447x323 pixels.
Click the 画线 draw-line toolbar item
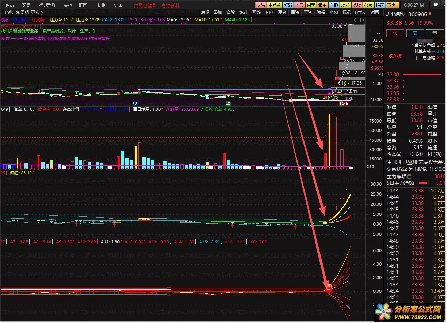point(256,13)
